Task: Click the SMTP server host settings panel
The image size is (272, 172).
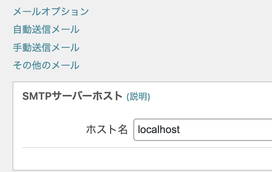Action: (x=142, y=126)
